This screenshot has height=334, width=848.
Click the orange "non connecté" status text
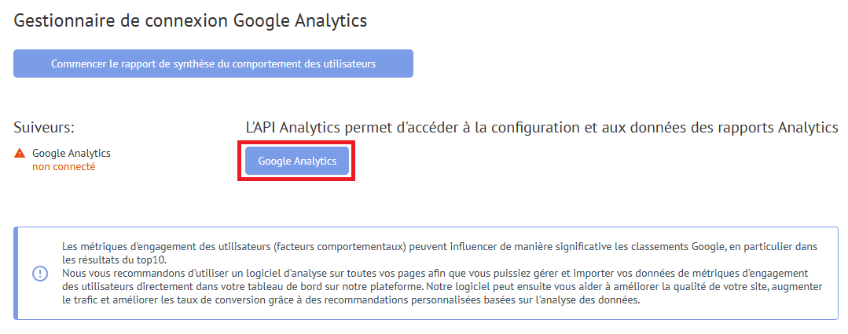tap(64, 167)
